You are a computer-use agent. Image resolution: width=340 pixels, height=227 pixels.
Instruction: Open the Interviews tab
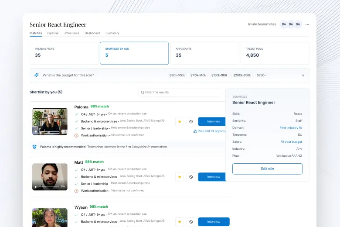(x=71, y=33)
